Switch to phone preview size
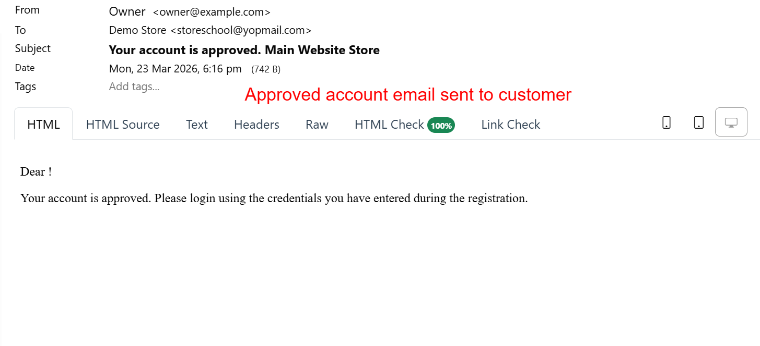Image resolution: width=760 pixels, height=346 pixels. click(667, 122)
